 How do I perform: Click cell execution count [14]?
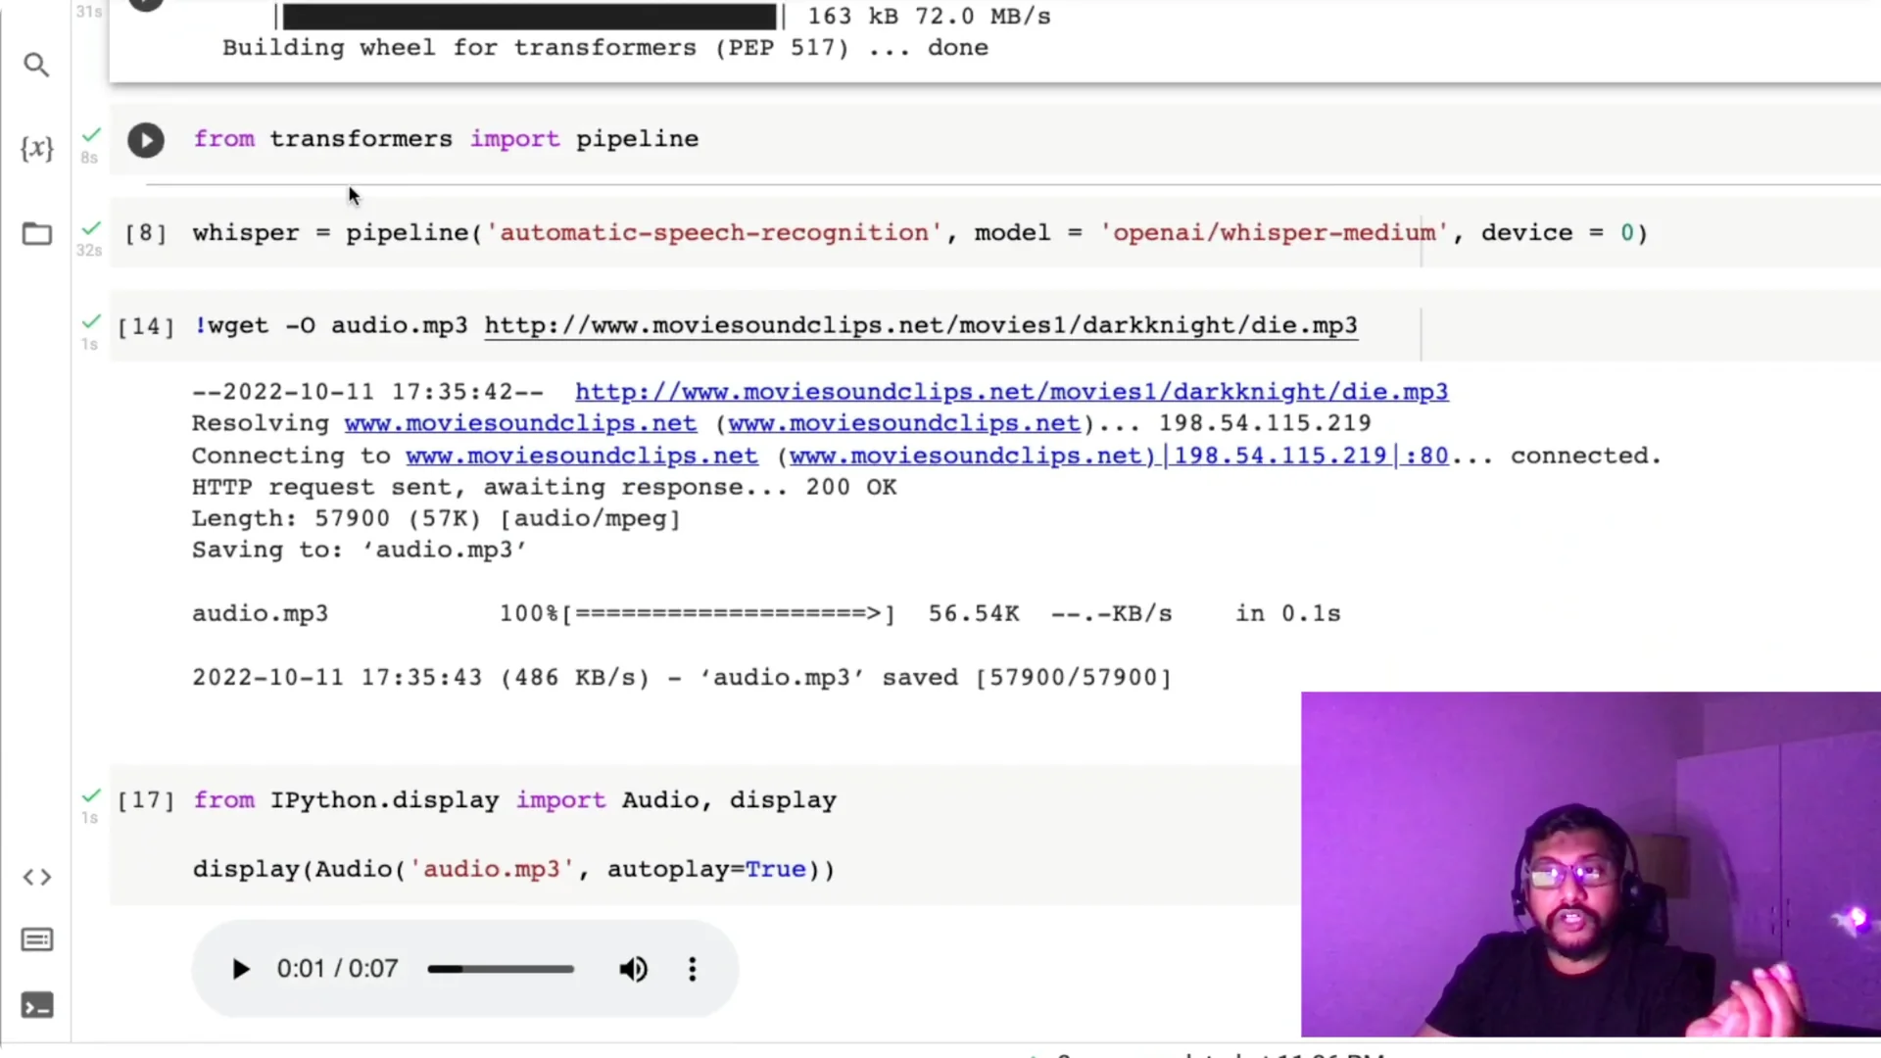coord(145,325)
